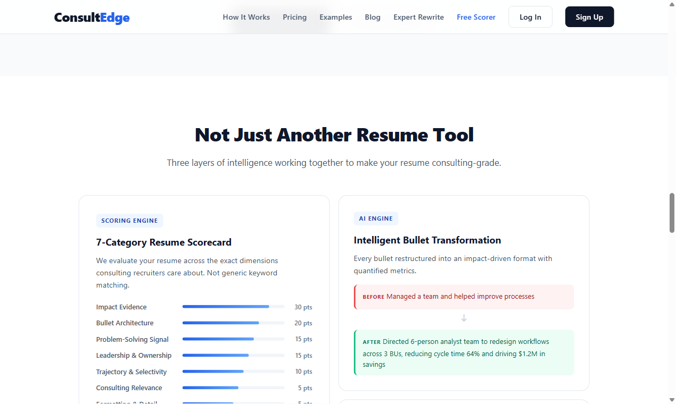Open the Examples nav link
676x404 pixels.
335,17
